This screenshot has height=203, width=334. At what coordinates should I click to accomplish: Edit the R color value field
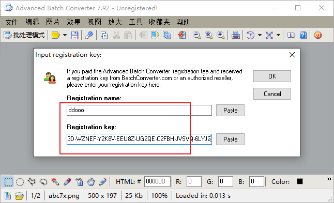194,181
